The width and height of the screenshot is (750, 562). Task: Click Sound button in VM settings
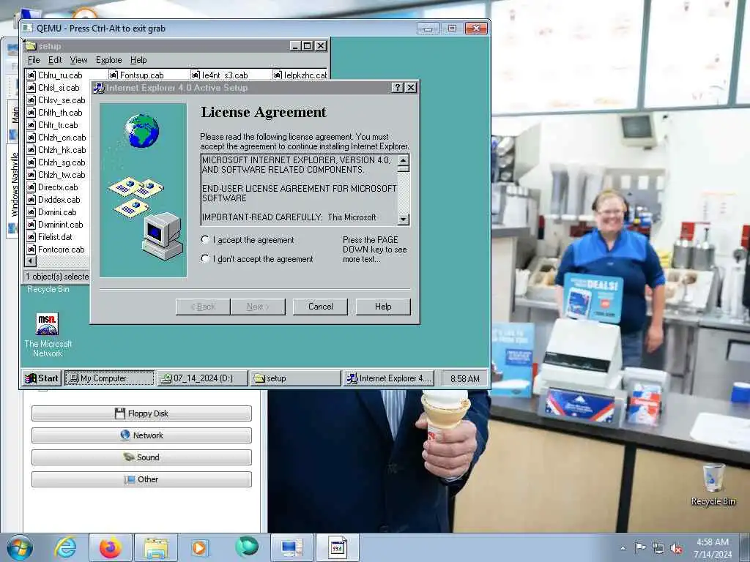tap(141, 457)
